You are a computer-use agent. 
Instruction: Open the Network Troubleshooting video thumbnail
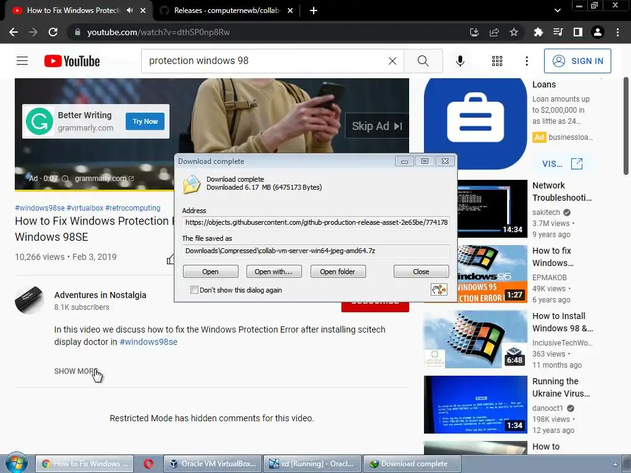point(492,208)
